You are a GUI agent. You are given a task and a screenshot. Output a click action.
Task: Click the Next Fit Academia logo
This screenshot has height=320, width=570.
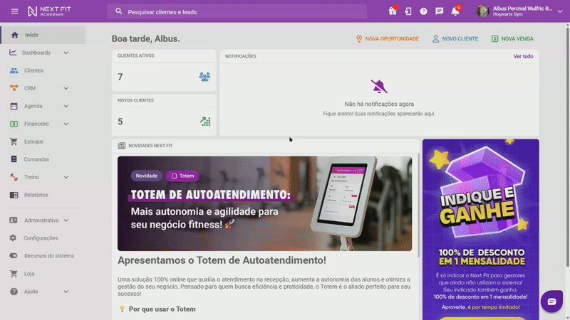point(49,11)
